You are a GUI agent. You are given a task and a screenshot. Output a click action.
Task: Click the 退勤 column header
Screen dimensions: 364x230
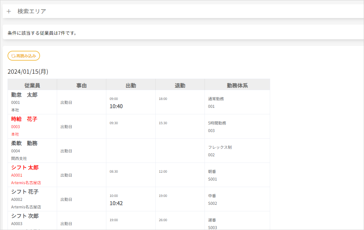click(180, 86)
